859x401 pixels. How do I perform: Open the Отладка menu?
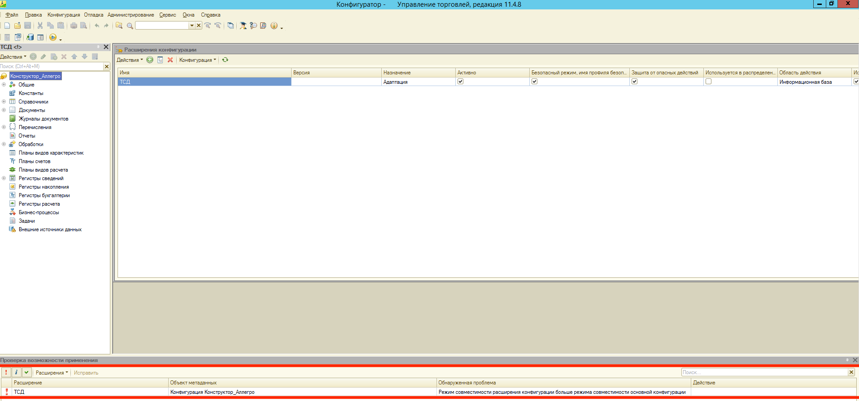point(93,15)
